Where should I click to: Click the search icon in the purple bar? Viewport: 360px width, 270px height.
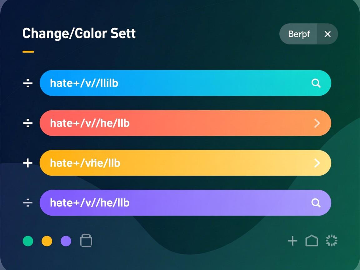click(x=316, y=203)
